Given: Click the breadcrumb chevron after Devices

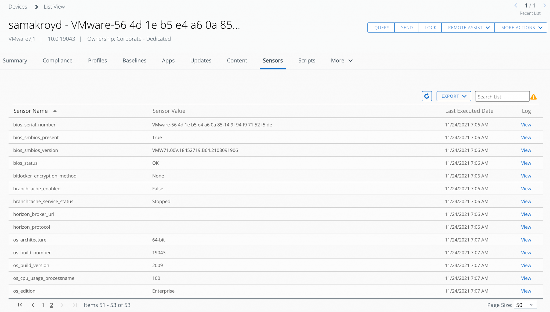Looking at the screenshot, I should pos(36,6).
